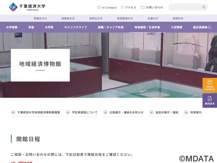217x163 pixels.
Task: Expand 学芸員課程について section chevron
Action: [x=68, y=112]
